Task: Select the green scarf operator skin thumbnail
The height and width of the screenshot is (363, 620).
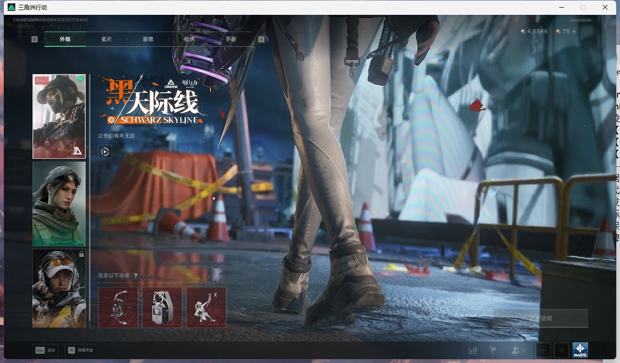Action: pos(59,204)
